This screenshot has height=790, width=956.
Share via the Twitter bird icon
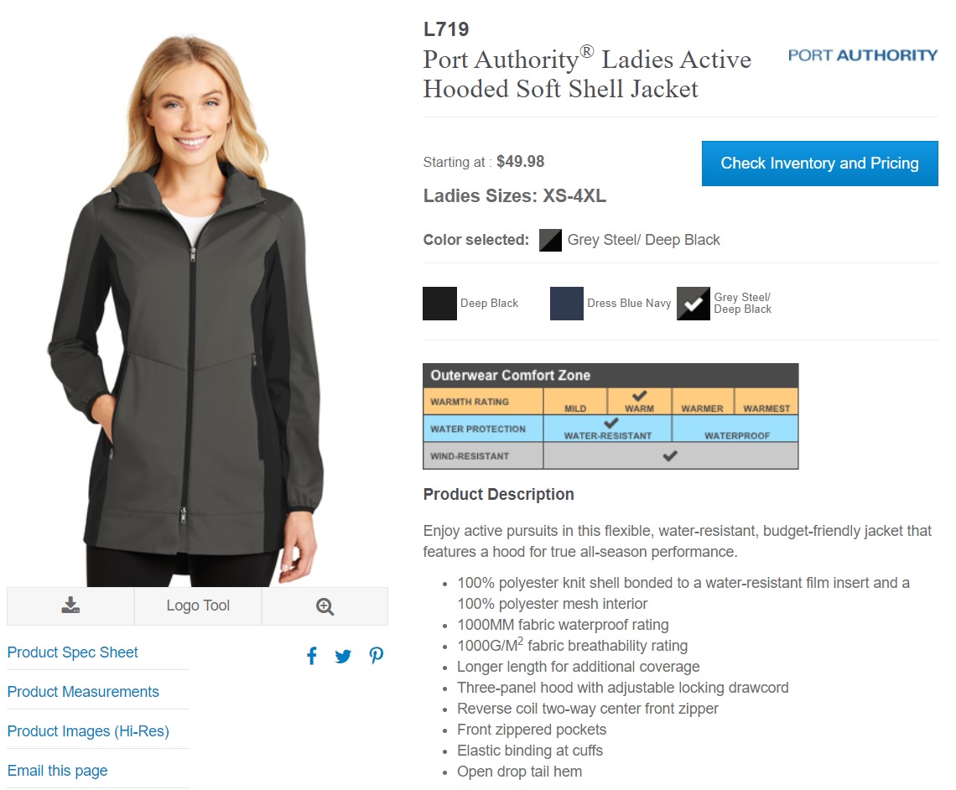343,657
